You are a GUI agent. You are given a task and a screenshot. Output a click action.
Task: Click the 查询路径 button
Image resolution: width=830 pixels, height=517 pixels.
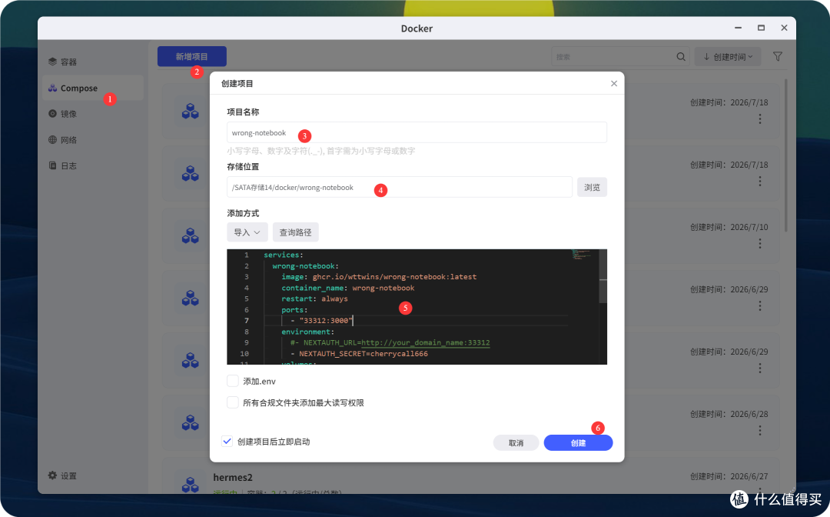(295, 232)
